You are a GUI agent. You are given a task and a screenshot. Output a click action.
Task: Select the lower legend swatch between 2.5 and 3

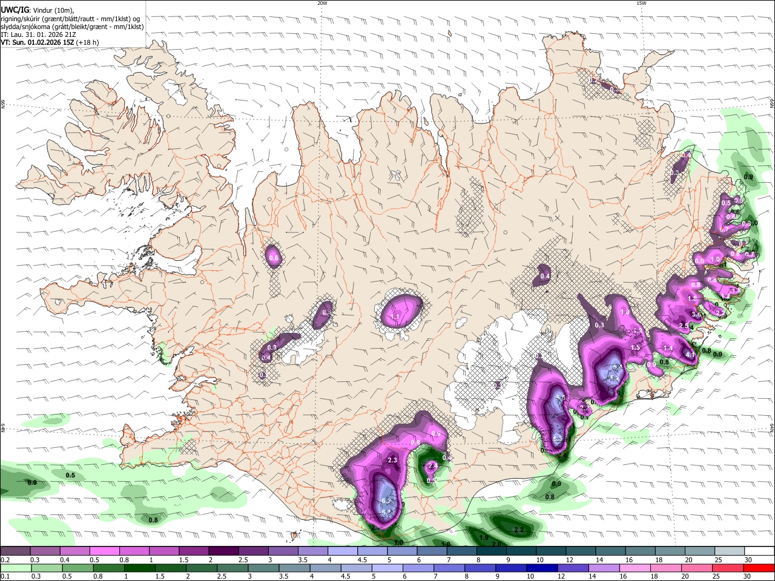pos(232,568)
